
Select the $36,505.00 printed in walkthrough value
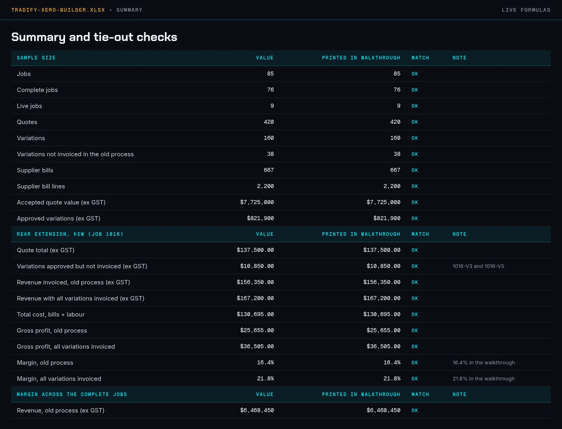coord(383,347)
